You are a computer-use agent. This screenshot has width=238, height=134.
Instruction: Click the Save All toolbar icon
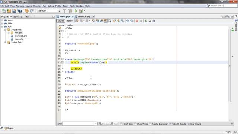pos(20,11)
